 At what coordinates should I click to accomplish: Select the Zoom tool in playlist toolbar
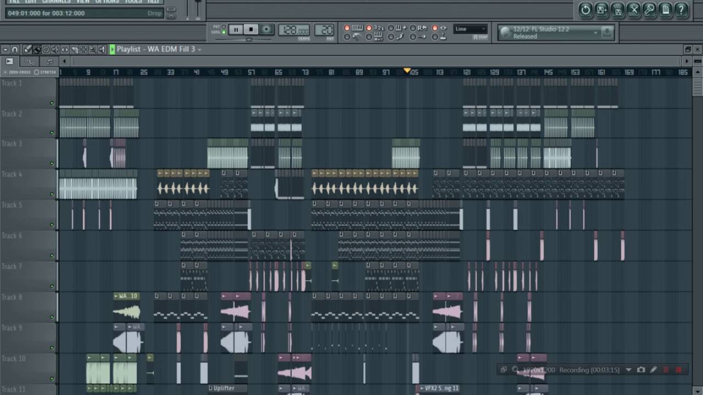[92, 49]
